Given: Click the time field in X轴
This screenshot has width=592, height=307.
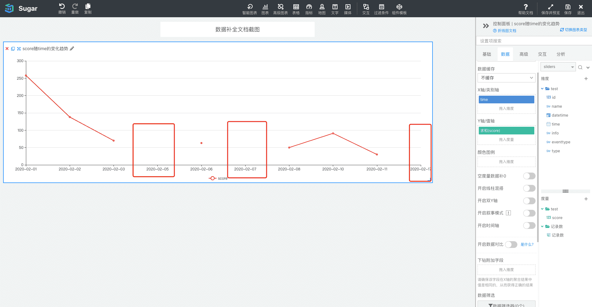Looking at the screenshot, I should tap(506, 100).
